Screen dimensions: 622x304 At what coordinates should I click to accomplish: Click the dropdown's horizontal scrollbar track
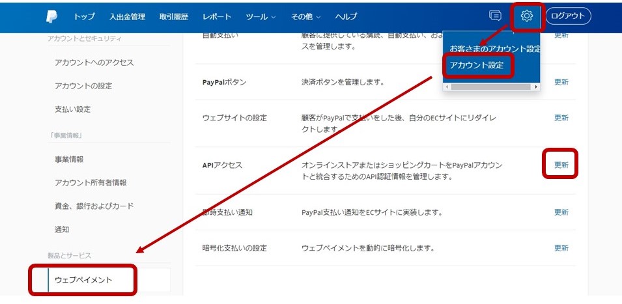coord(492,87)
